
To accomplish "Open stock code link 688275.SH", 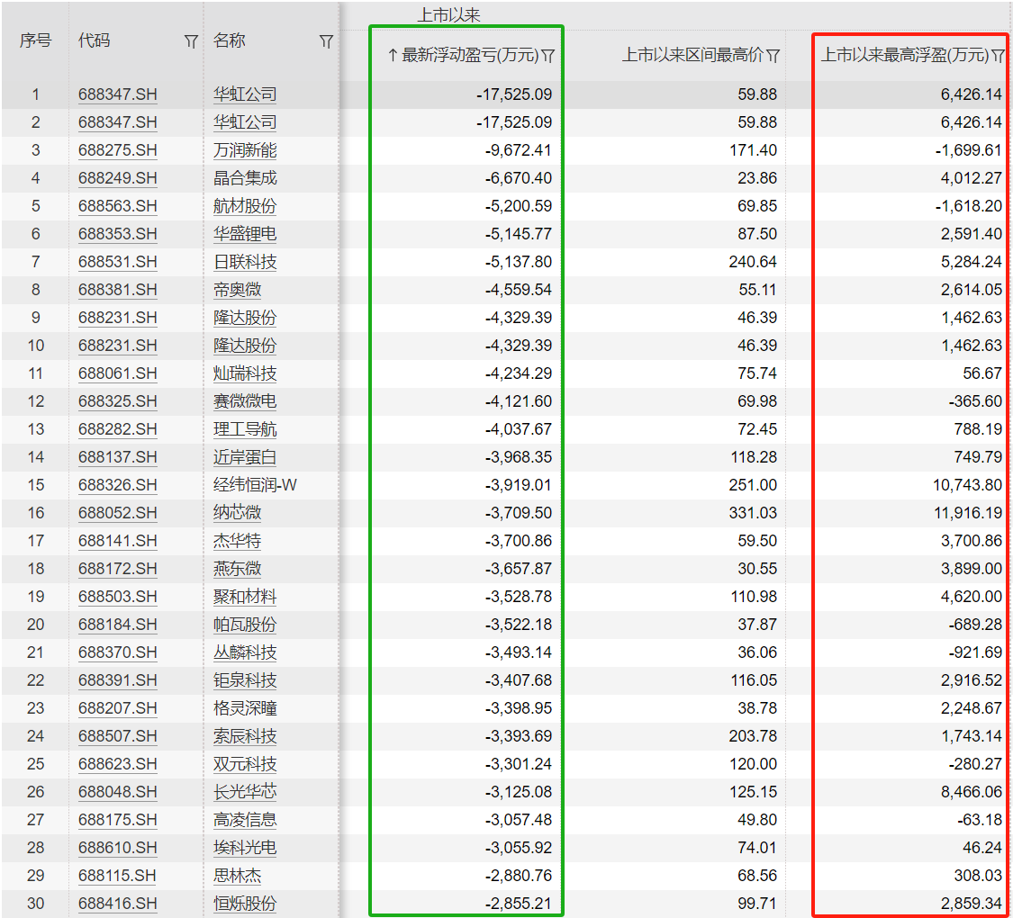I will coord(117,150).
